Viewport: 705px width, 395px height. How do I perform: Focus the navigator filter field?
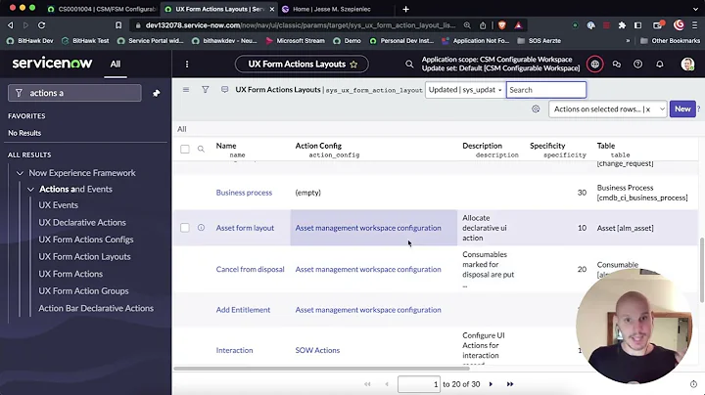coord(74,93)
